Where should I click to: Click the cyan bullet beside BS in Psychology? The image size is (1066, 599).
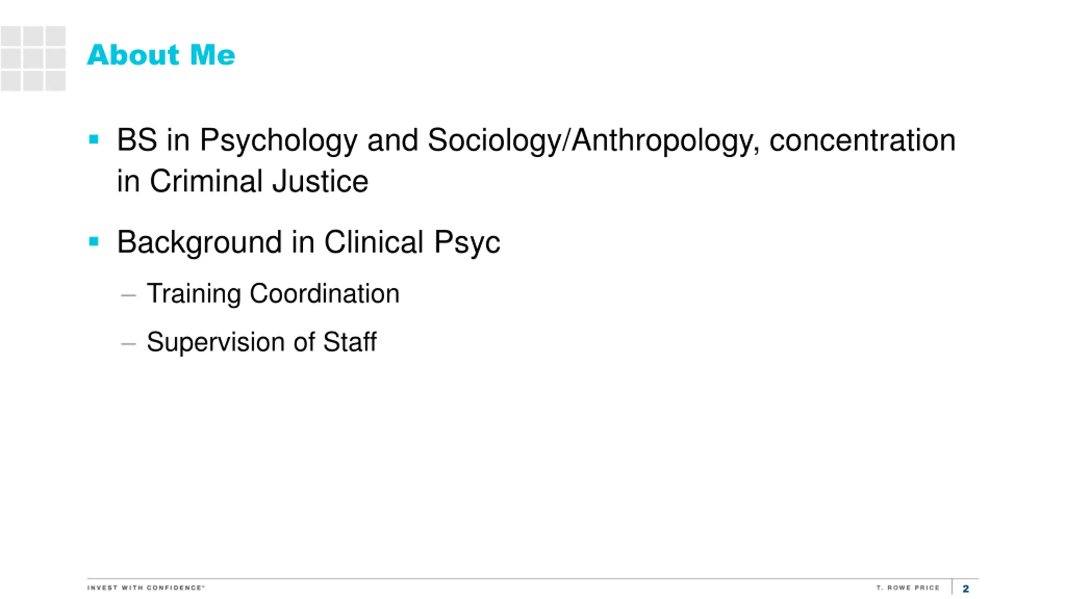click(94, 139)
